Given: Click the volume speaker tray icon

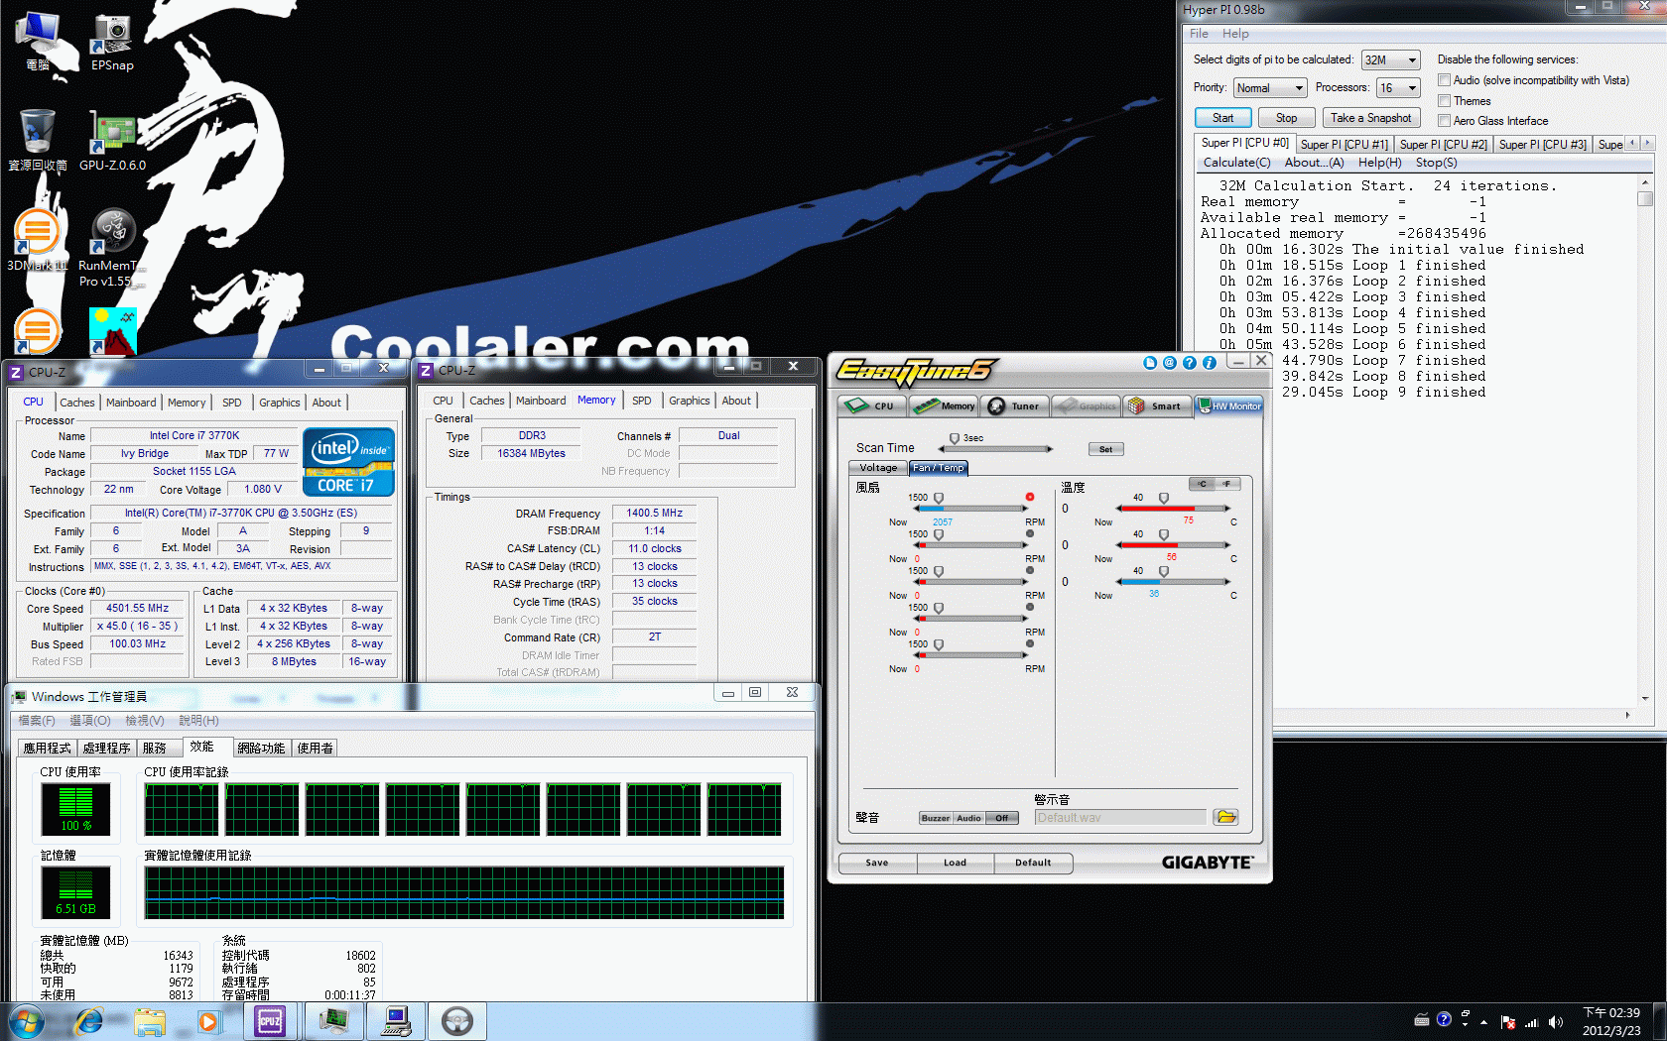Looking at the screenshot, I should click(1556, 1021).
